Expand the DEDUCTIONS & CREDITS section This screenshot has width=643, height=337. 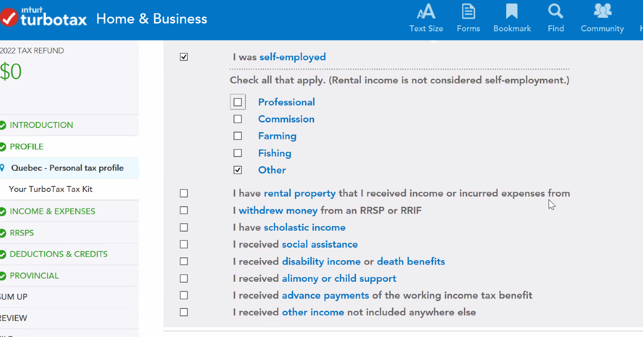58,254
